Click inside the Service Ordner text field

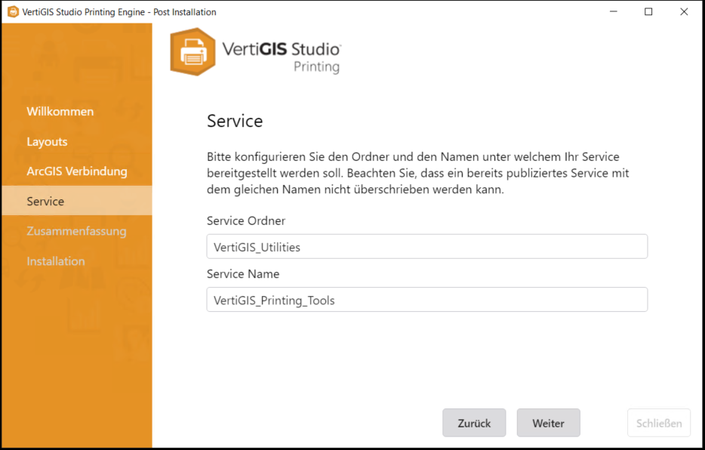click(x=426, y=246)
